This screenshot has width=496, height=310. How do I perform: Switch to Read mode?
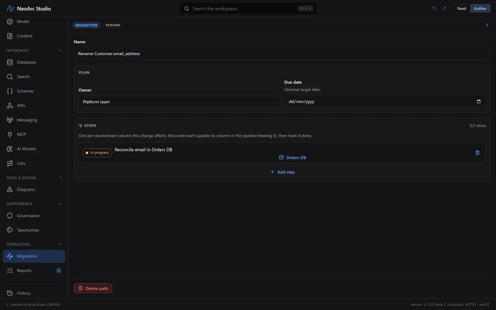pos(462,8)
